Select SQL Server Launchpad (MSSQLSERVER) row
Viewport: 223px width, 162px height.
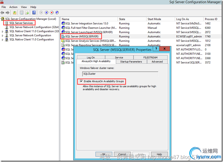[89, 32]
